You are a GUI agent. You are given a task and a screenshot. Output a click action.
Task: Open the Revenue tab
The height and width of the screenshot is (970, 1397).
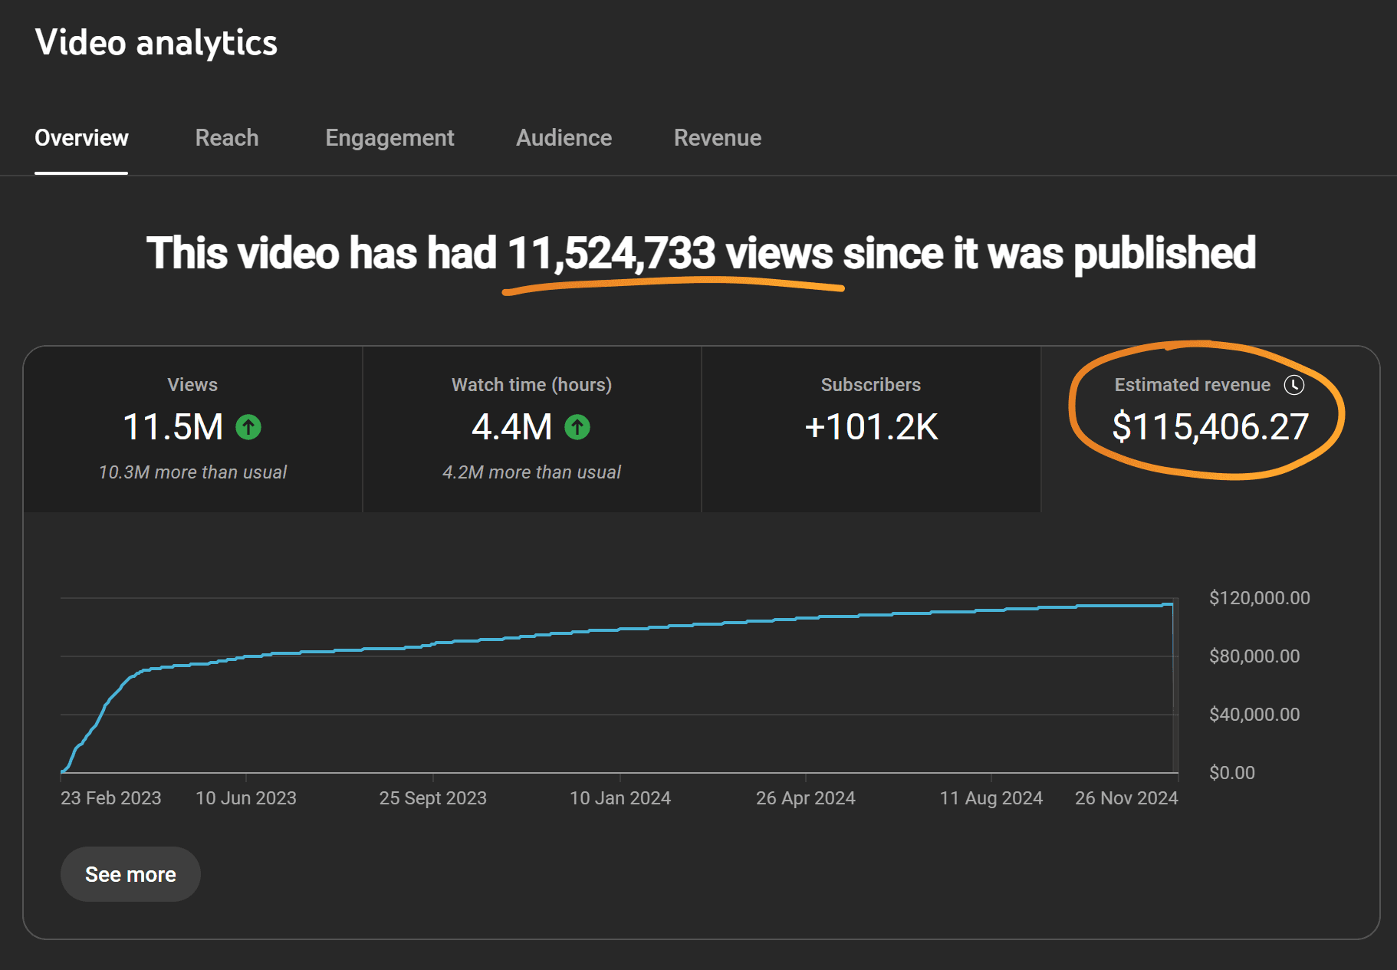tap(717, 138)
